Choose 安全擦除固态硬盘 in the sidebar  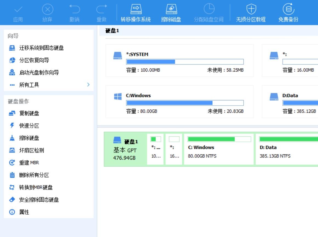coord(39,200)
